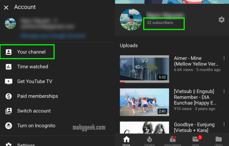This screenshot has height=146, width=229.
Task: Open more options for Remember - DIA video
Action: point(224,91)
